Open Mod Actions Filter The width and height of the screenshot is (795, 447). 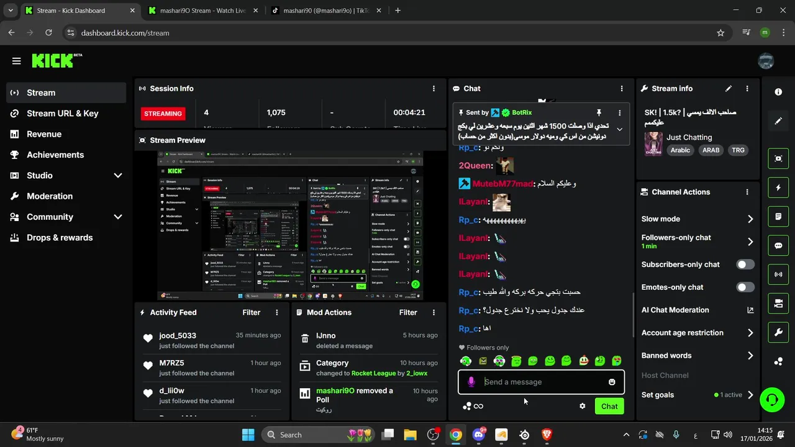(x=408, y=312)
